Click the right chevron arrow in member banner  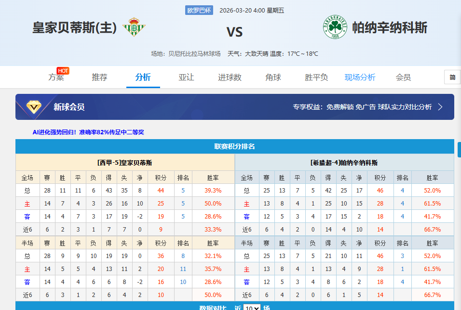coord(440,107)
